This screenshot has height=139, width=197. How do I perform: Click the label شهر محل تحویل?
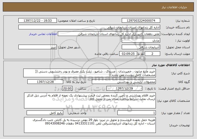[69, 47]
